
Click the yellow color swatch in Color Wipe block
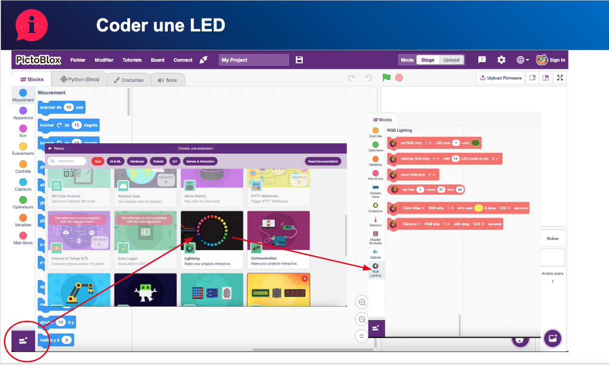pos(478,208)
